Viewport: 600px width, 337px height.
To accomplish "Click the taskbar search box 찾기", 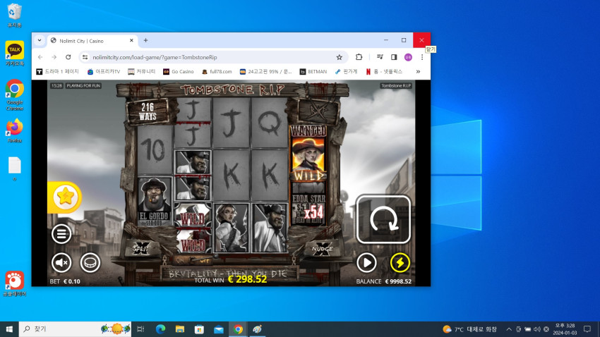I will pos(75,329).
